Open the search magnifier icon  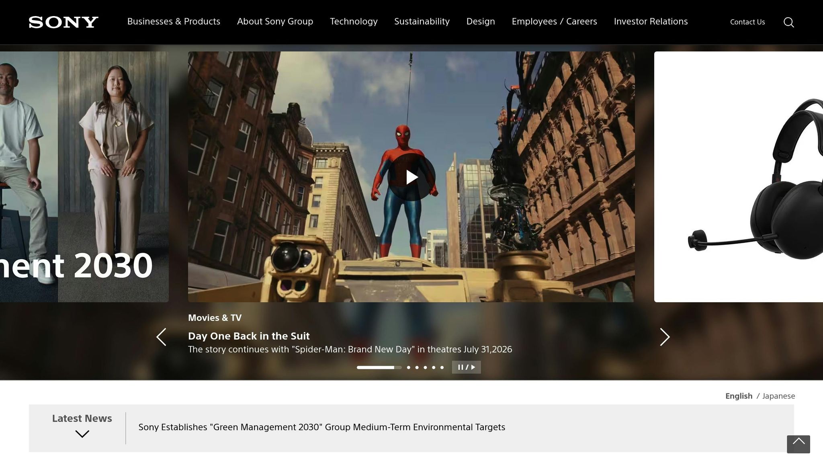click(788, 22)
